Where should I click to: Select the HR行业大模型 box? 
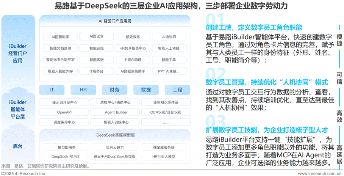(x=164, y=156)
